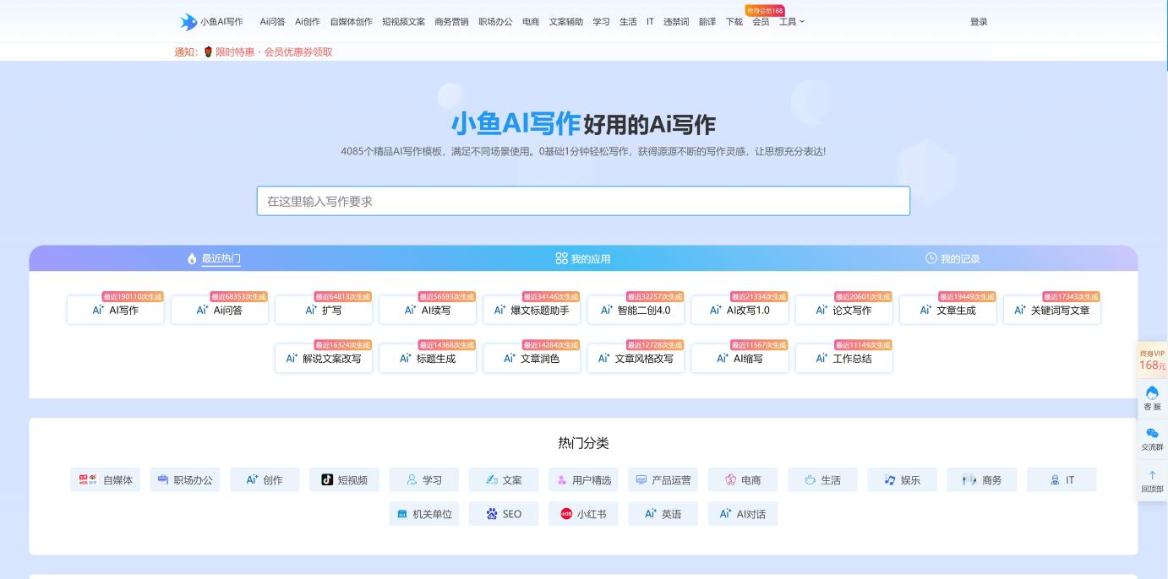Open the 标题生成 app card

point(428,358)
